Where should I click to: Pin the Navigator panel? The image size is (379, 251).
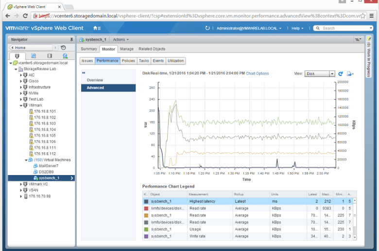click(x=71, y=39)
